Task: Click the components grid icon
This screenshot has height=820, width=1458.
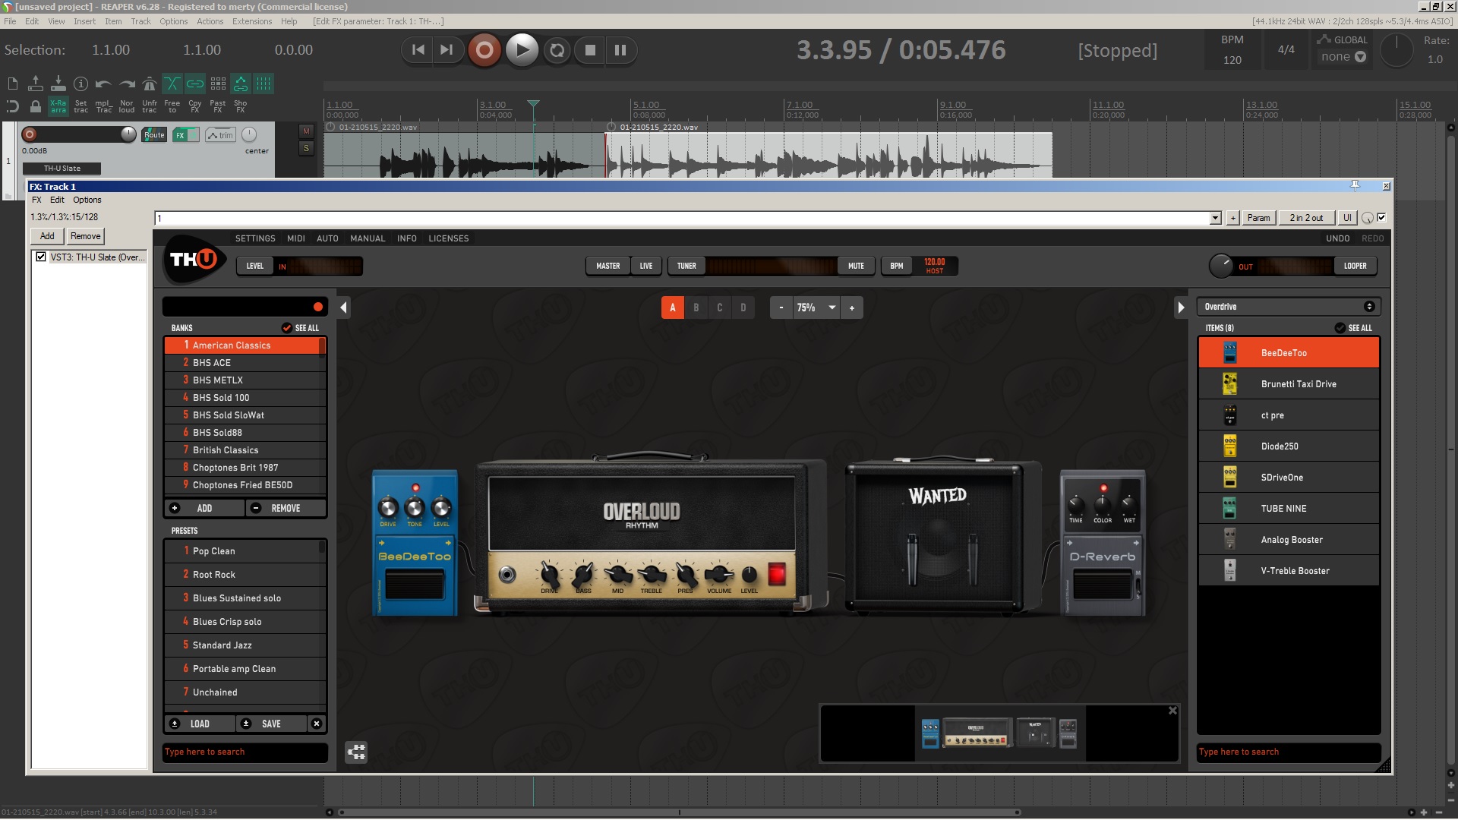Action: (356, 752)
